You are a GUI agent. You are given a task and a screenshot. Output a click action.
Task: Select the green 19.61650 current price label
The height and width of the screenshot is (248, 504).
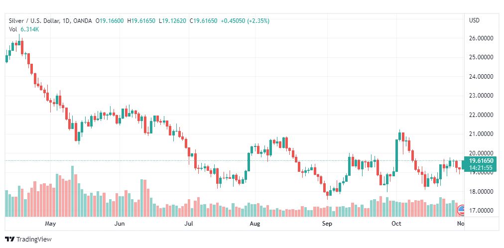tap(482, 161)
